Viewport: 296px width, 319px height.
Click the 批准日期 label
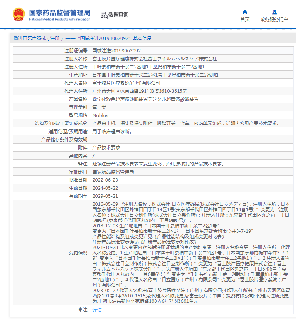click(x=78, y=180)
